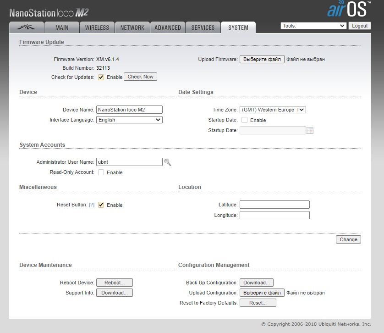
Task: Choose a file for Upload Configuration
Action: click(x=262, y=293)
